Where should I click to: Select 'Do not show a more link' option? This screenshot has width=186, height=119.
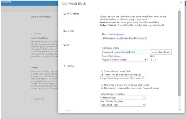(102, 71)
